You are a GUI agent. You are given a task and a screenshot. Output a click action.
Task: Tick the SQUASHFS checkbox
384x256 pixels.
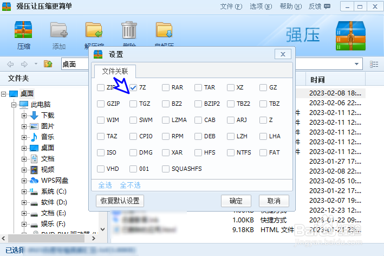[166, 169]
